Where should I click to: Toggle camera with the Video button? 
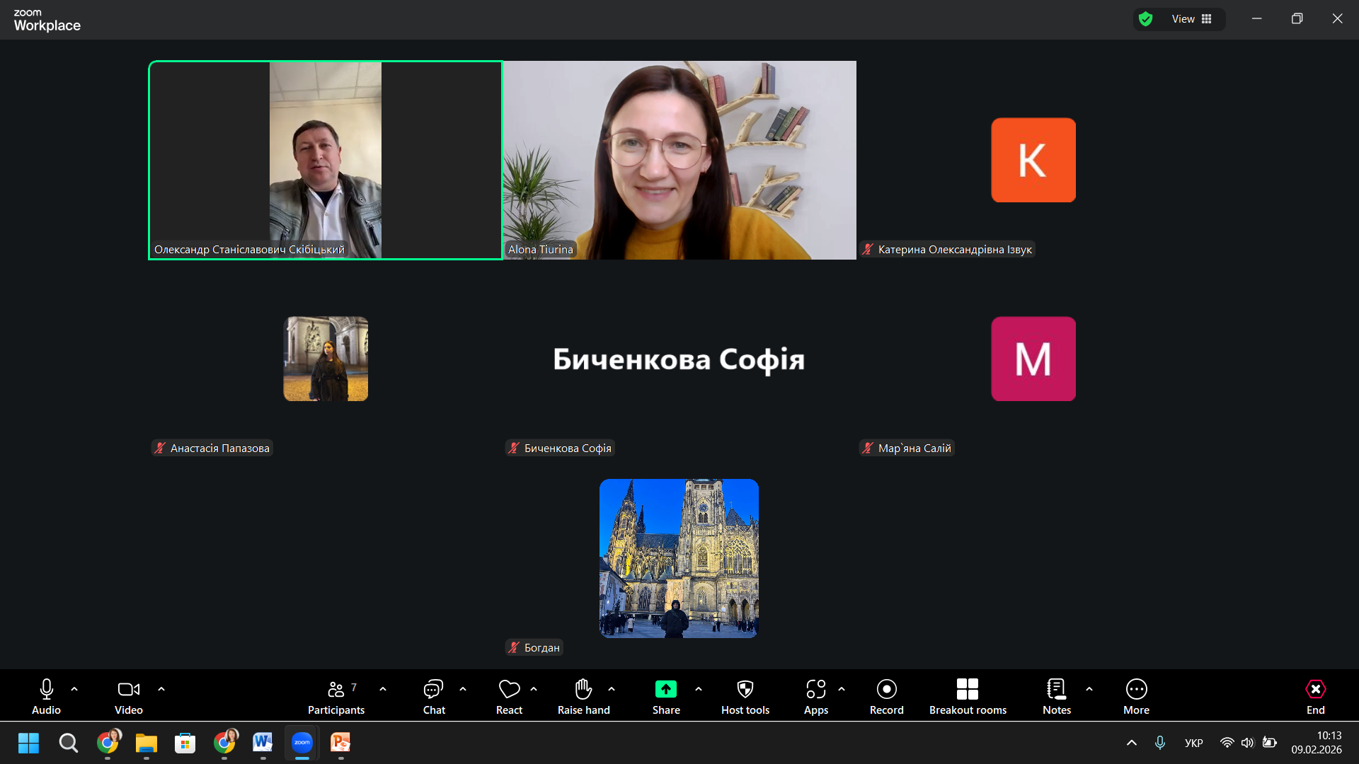click(128, 689)
